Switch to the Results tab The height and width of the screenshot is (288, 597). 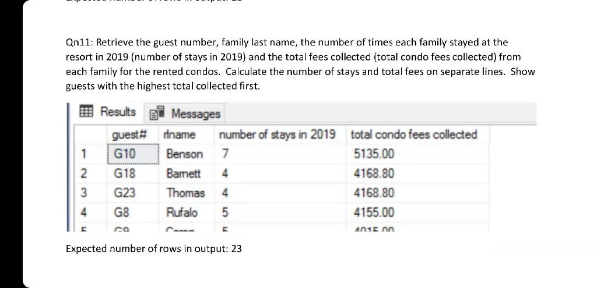pyautogui.click(x=108, y=112)
